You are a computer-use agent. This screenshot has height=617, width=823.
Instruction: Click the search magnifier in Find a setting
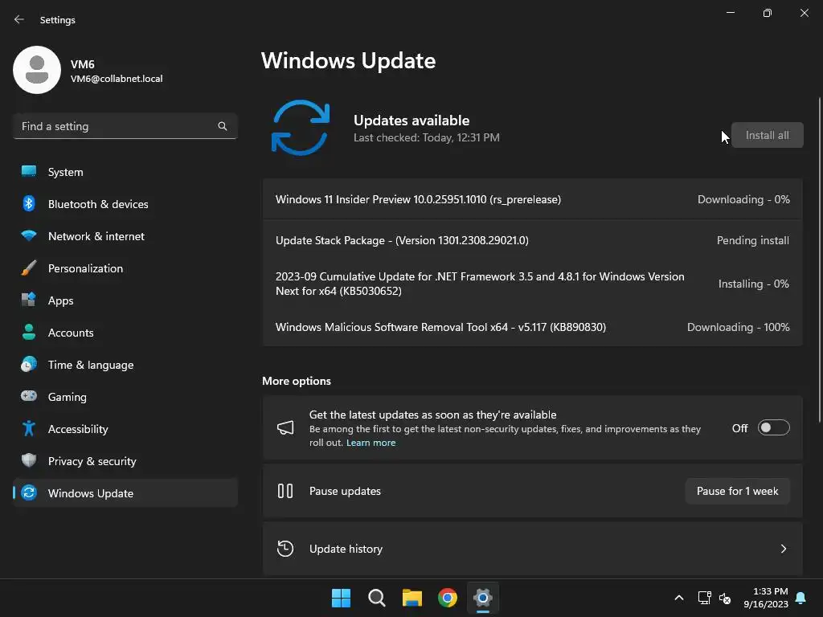click(x=223, y=126)
